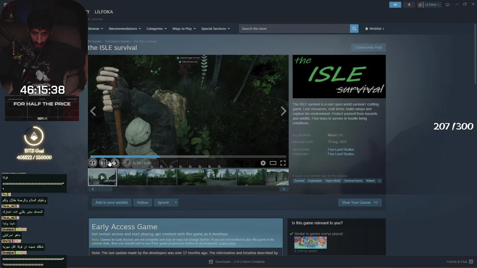Image resolution: width=477 pixels, height=268 pixels.
Task: Open the Friends & Chat icon
Action: tap(471, 262)
